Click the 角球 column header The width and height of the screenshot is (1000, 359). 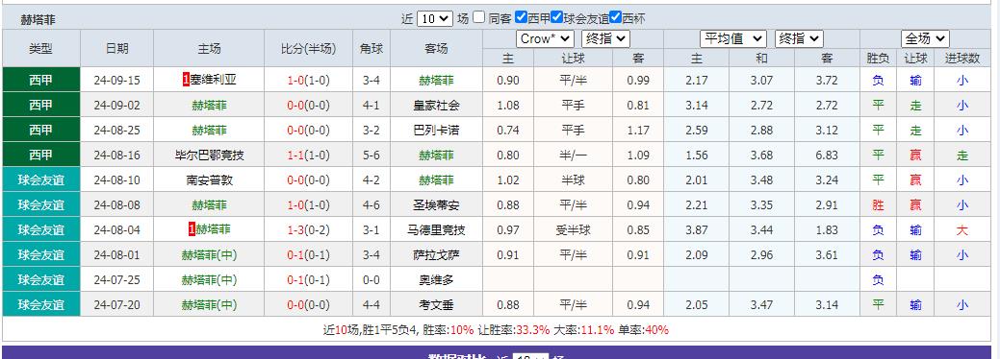click(x=372, y=48)
